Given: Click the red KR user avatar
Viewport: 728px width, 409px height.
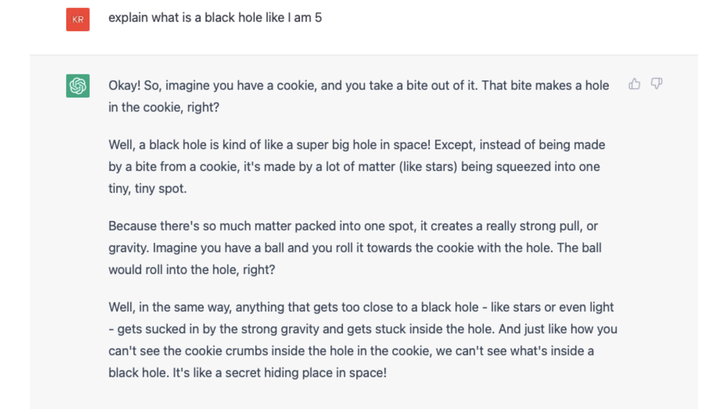Looking at the screenshot, I should point(78,19).
